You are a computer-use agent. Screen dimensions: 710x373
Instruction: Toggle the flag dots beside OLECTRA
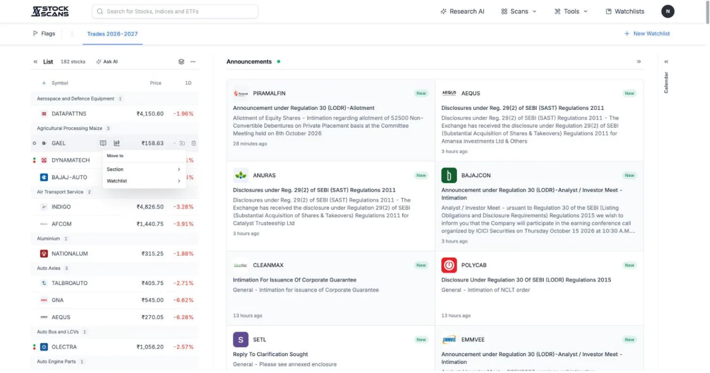coord(35,347)
